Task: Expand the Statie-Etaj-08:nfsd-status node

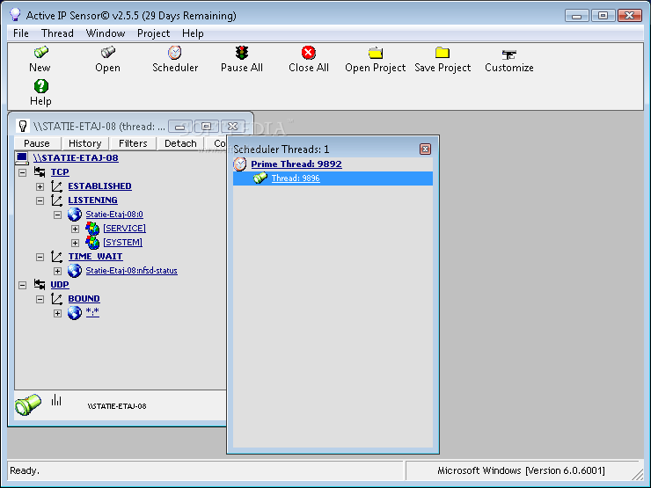Action: [57, 272]
